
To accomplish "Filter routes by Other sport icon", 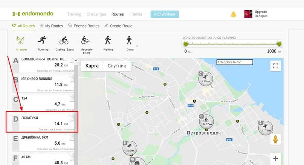I will (x=129, y=40).
